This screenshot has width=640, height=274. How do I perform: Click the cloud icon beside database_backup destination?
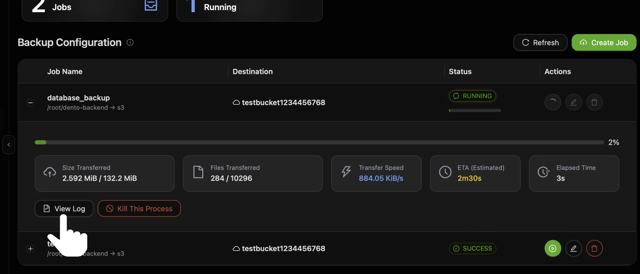coord(236,102)
